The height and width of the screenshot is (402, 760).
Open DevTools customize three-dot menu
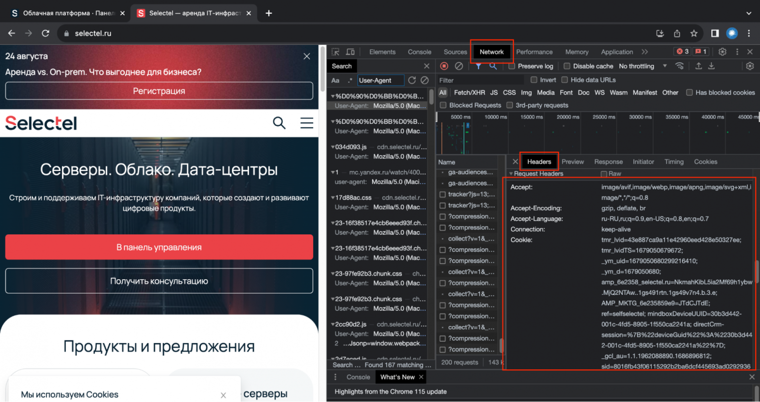(737, 52)
